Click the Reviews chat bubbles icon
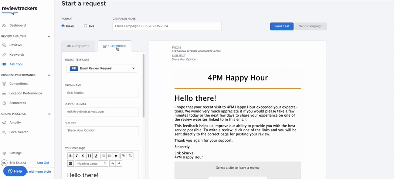394x179 pixels. click(4, 45)
